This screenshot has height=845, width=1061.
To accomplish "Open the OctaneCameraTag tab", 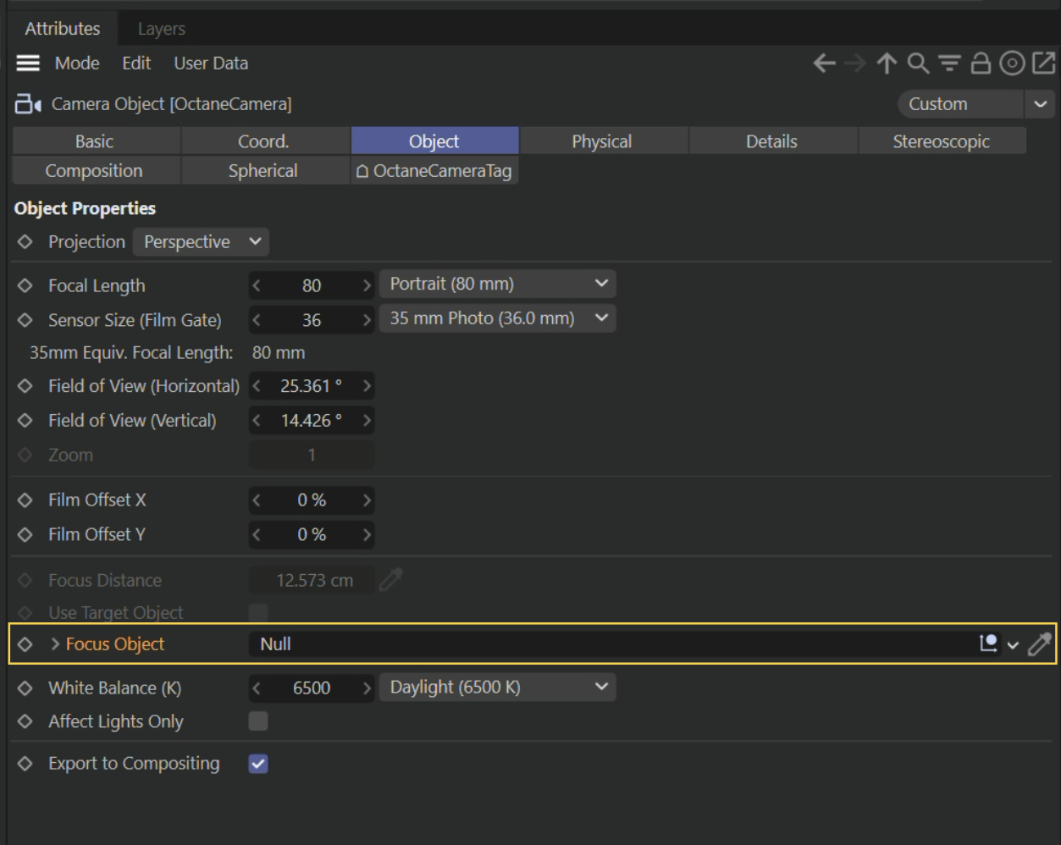I will coord(434,171).
